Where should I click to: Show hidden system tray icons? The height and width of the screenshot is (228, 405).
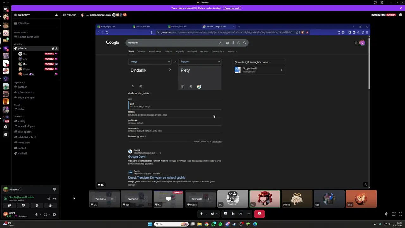tap(376, 224)
